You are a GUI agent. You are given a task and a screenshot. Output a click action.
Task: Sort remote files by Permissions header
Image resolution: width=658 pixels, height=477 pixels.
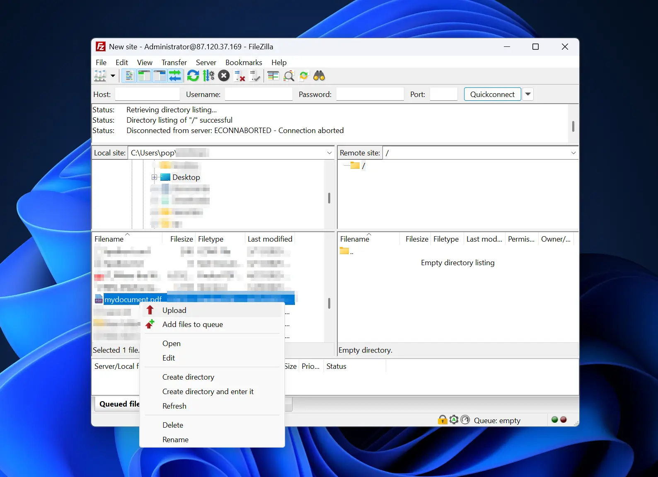click(522, 239)
